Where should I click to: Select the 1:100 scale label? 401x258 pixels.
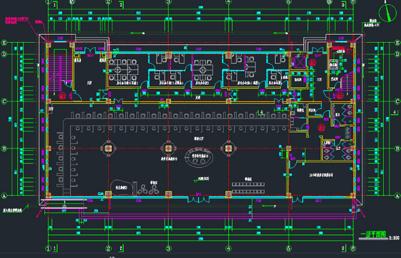pyautogui.click(x=394, y=238)
